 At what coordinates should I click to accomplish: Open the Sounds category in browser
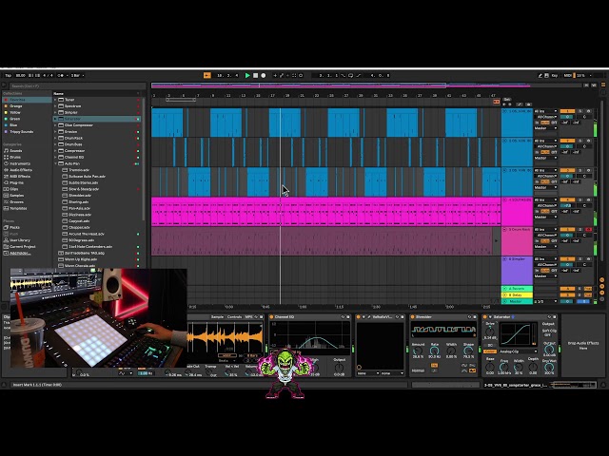27,150
